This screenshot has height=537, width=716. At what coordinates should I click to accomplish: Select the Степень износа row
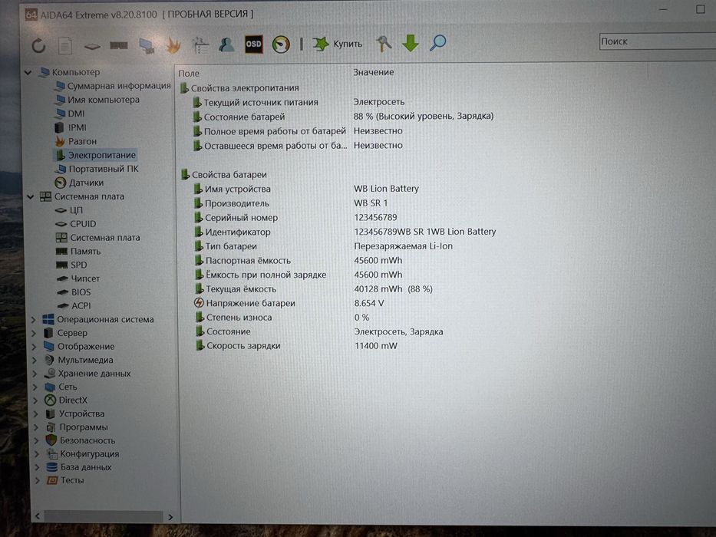coord(282,318)
